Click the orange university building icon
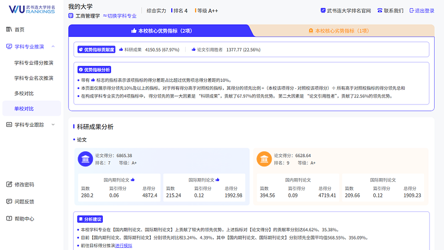This screenshot has height=250, width=444. (264, 159)
